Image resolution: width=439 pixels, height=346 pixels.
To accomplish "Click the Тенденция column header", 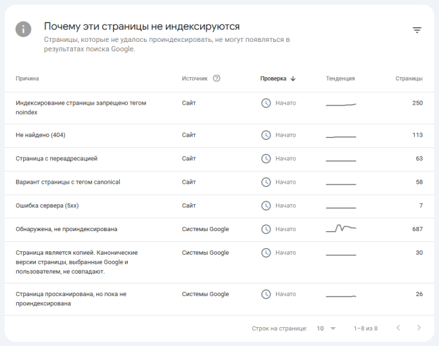I will click(x=340, y=78).
